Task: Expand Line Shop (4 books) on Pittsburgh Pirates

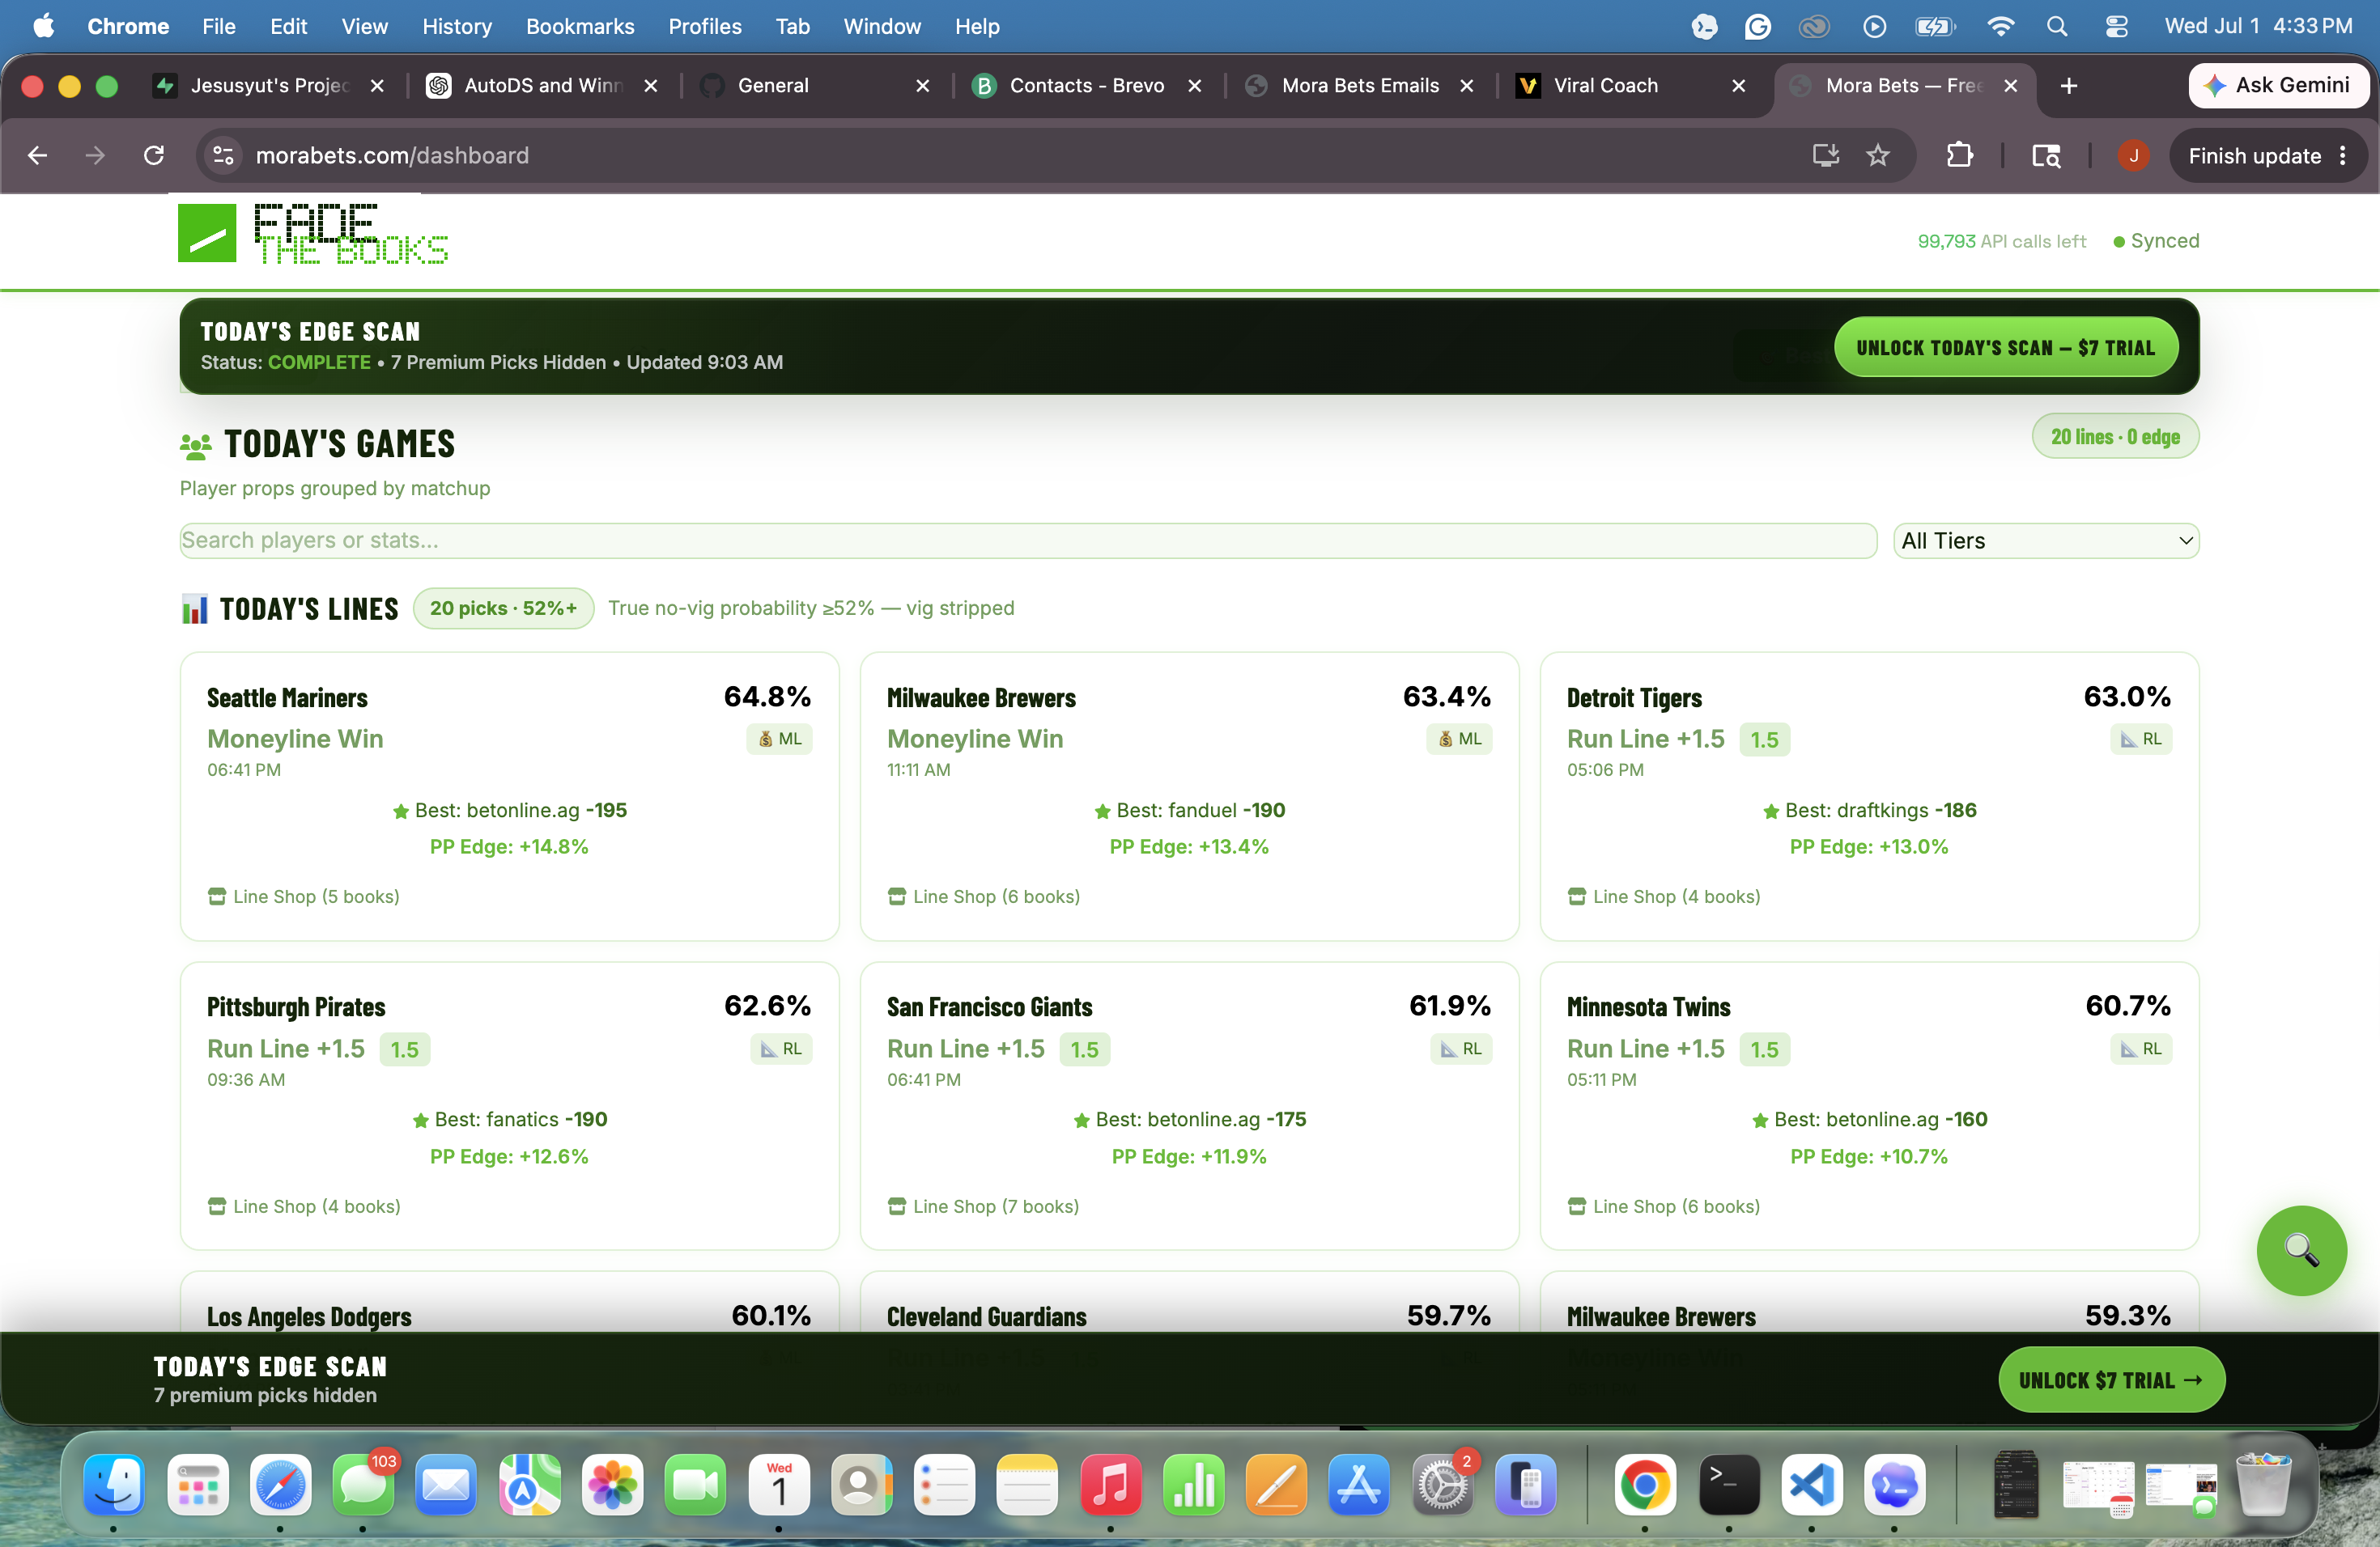Action: [x=304, y=1206]
